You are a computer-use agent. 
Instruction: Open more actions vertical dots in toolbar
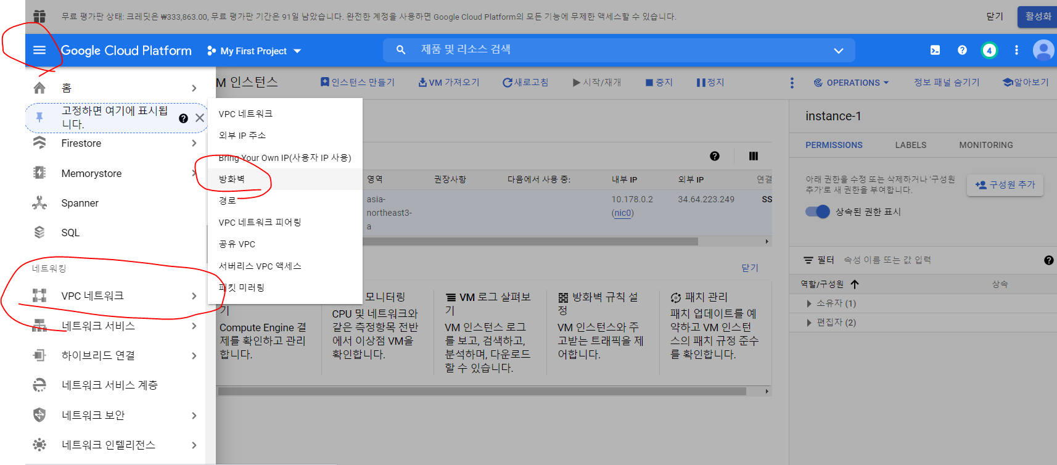[792, 83]
